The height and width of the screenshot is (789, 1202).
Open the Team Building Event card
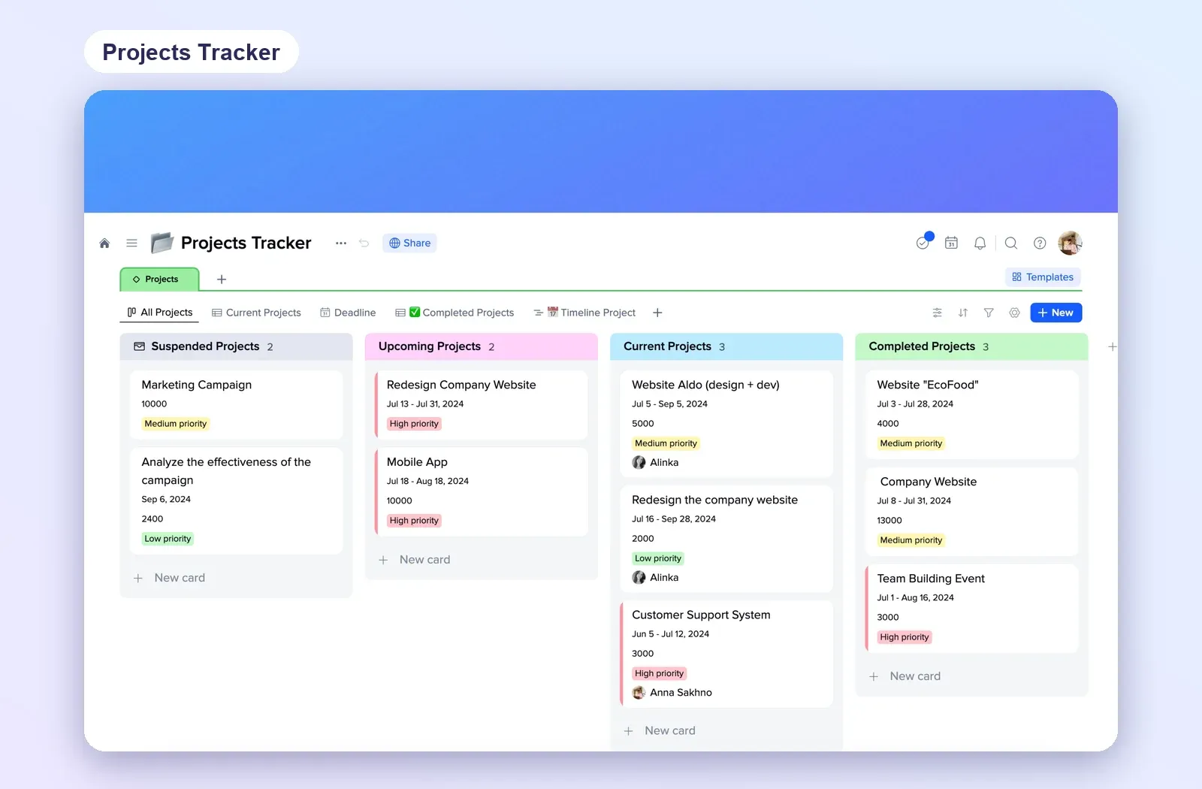972,608
